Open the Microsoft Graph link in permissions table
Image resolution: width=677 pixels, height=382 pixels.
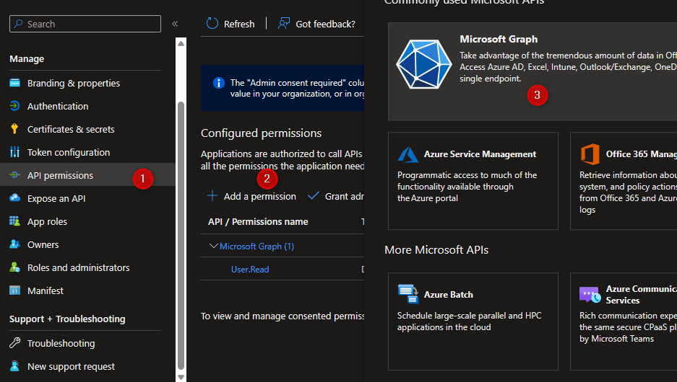pyautogui.click(x=257, y=246)
